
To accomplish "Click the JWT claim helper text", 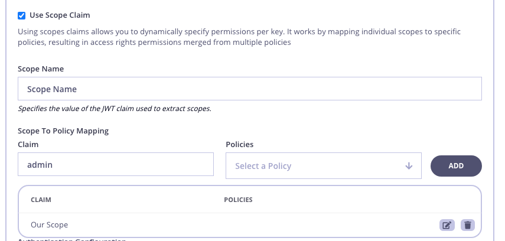I will pos(115,109).
